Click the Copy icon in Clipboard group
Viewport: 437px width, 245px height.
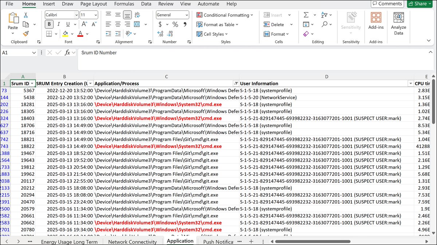click(x=26, y=24)
